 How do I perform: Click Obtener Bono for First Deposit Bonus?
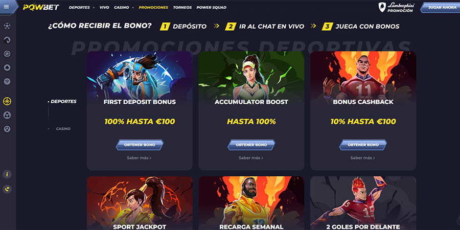(x=140, y=145)
